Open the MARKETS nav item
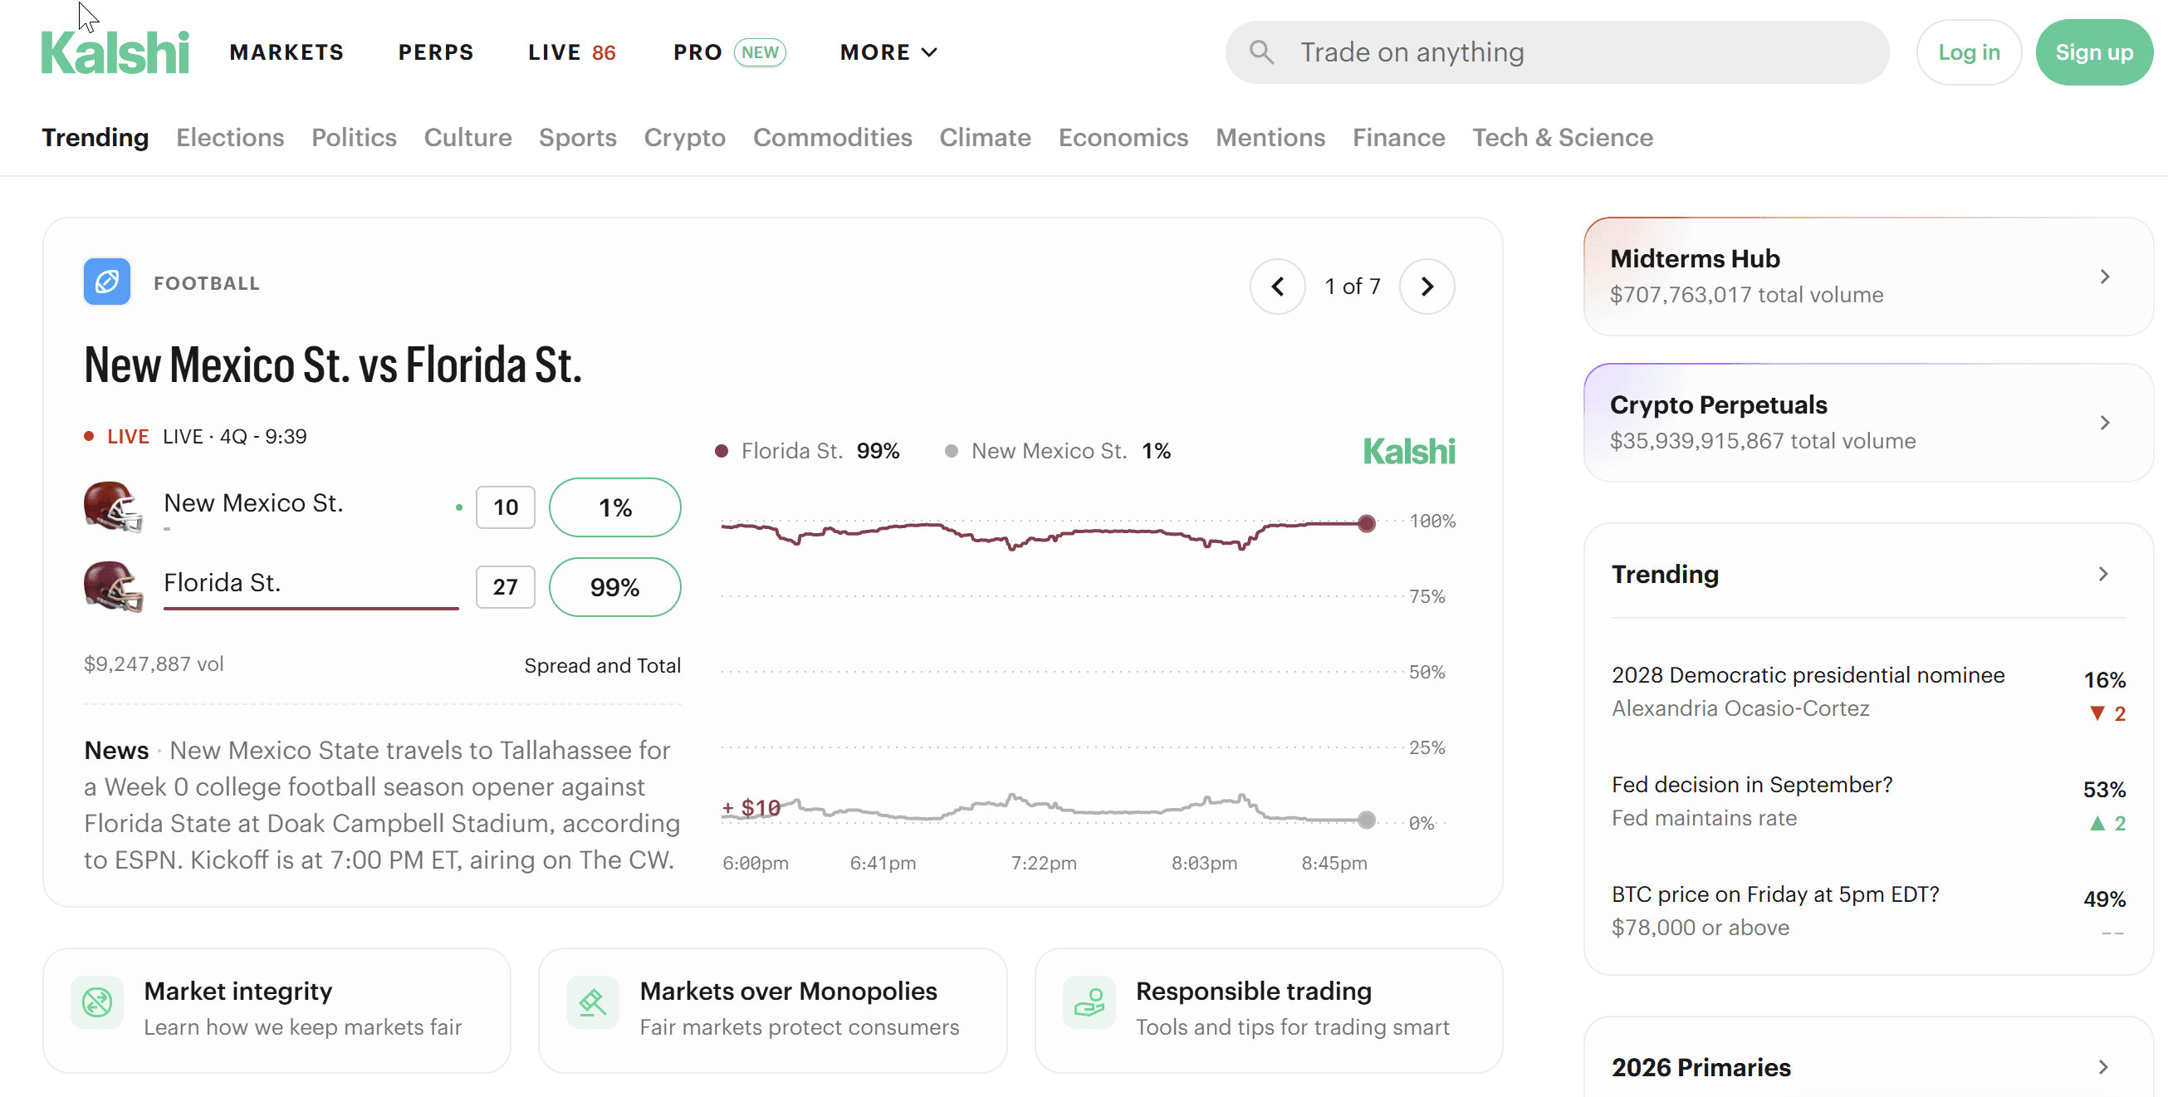This screenshot has height=1097, width=2168. click(x=287, y=52)
